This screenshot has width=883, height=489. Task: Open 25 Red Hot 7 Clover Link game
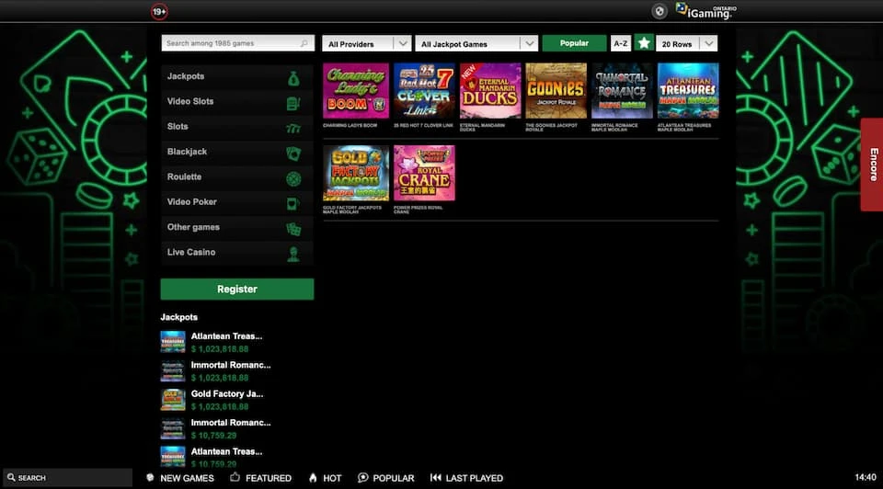(424, 91)
